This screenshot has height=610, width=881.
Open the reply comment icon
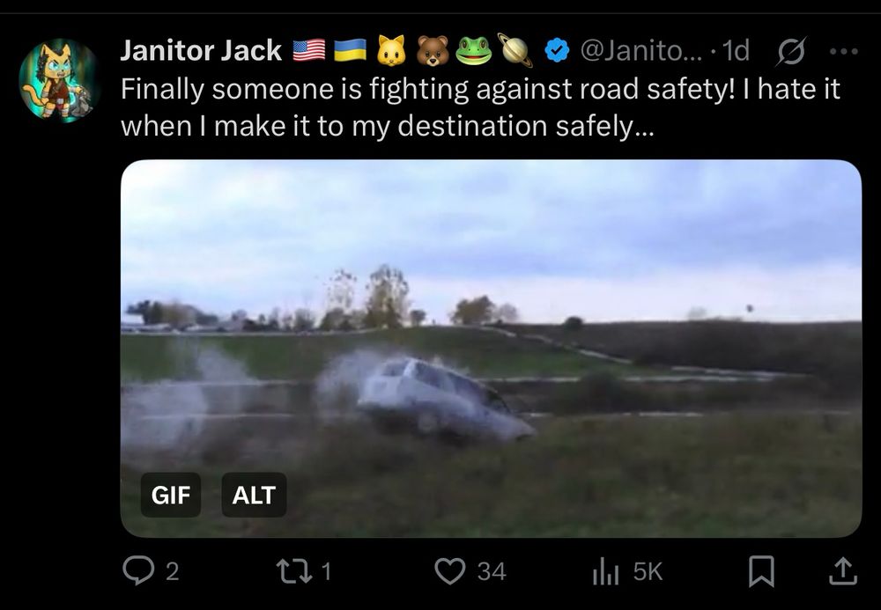(137, 571)
